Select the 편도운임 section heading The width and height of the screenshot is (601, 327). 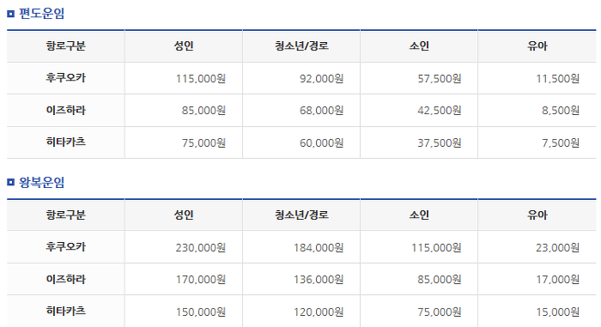[42, 14]
